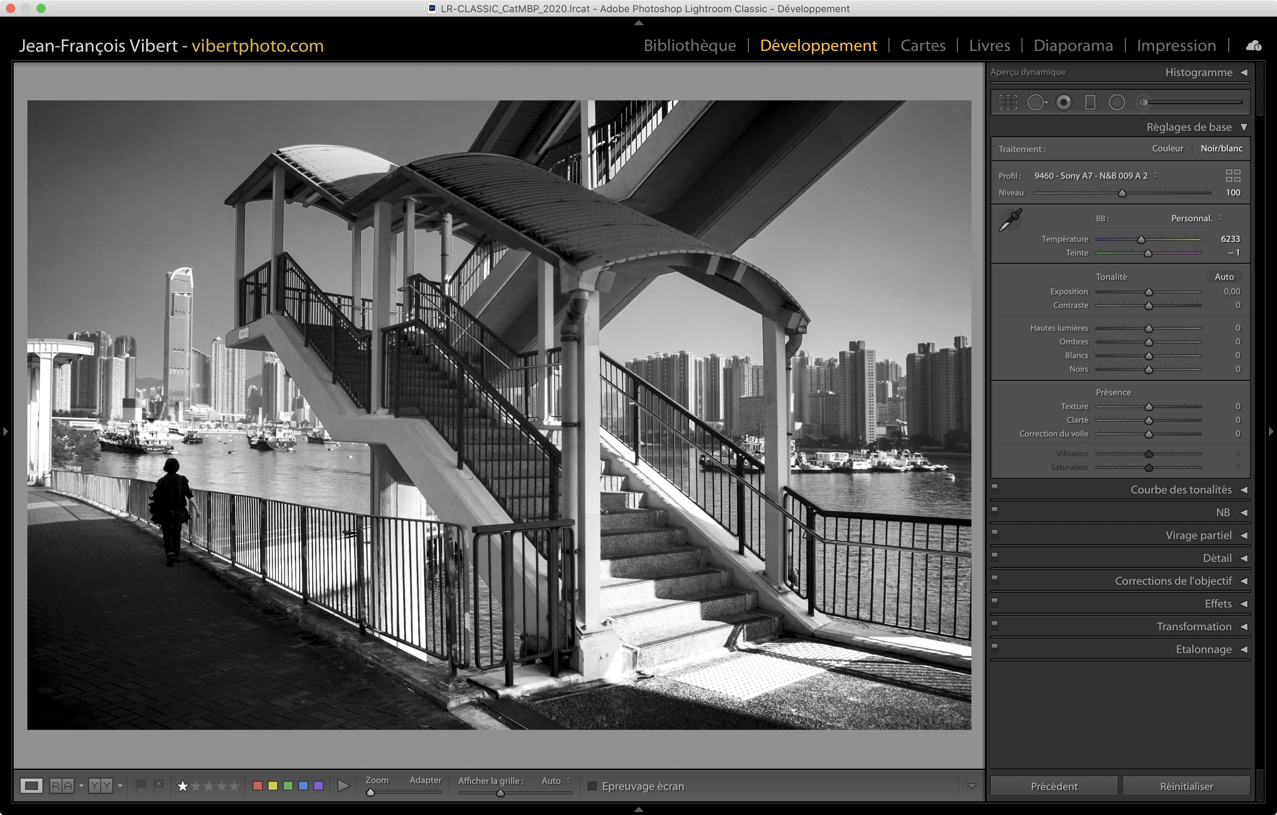Apply the red color label swatch
This screenshot has width=1277, height=815.
tap(258, 786)
